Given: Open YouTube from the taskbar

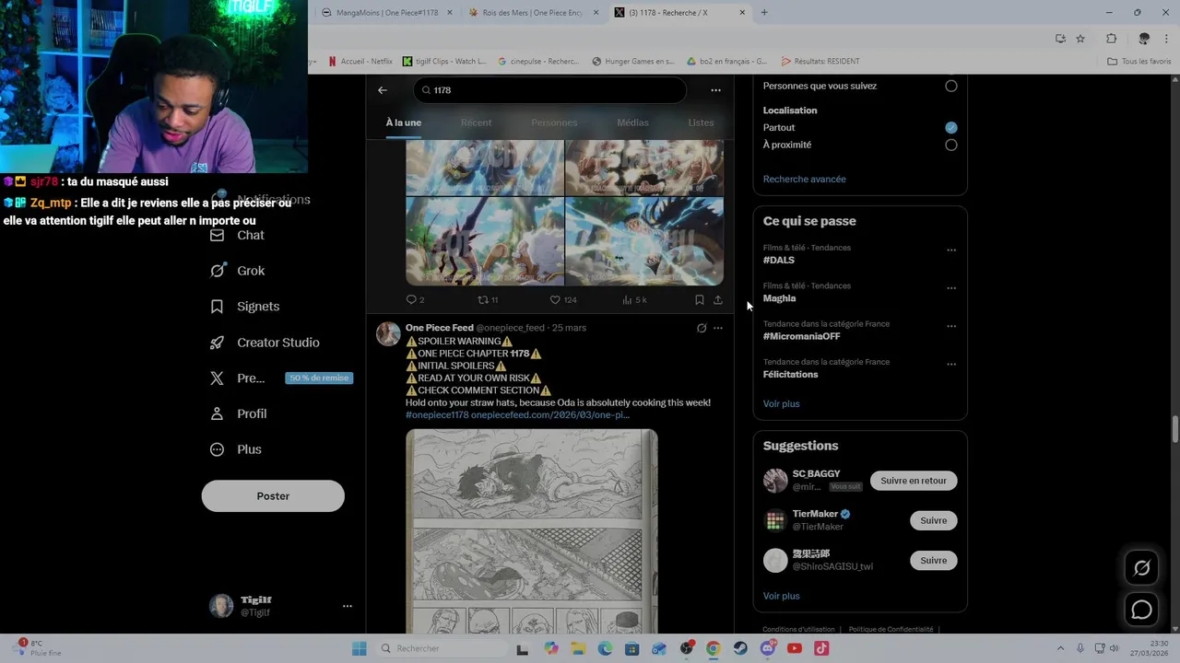Looking at the screenshot, I should [795, 648].
